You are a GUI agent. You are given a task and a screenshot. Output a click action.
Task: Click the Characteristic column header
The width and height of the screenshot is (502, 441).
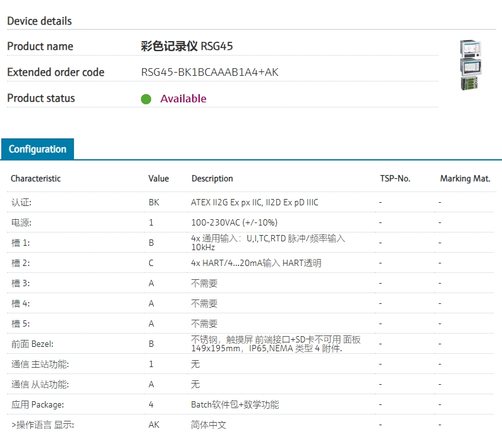(35, 179)
